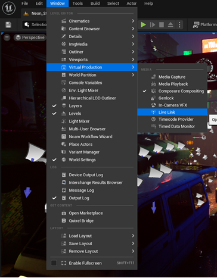This screenshot has width=217, height=278.
Task: Expand the ImgMedia submenu
Action: pyautogui.click(x=92, y=44)
